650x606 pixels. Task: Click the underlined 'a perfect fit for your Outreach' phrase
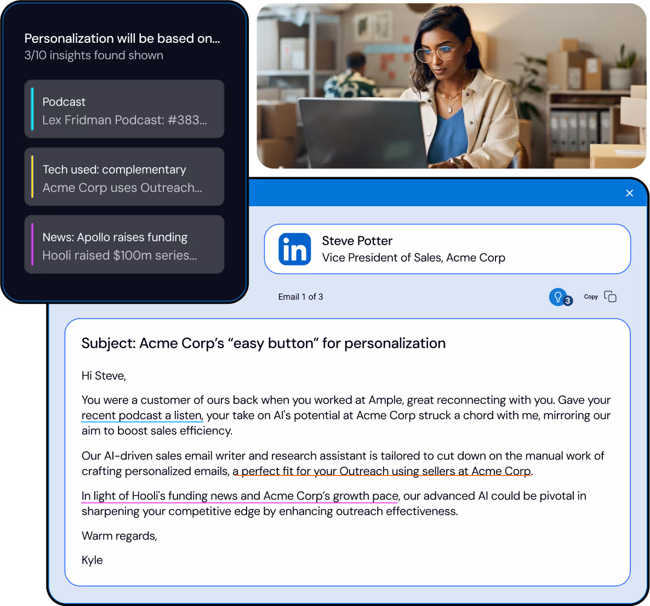(x=382, y=472)
